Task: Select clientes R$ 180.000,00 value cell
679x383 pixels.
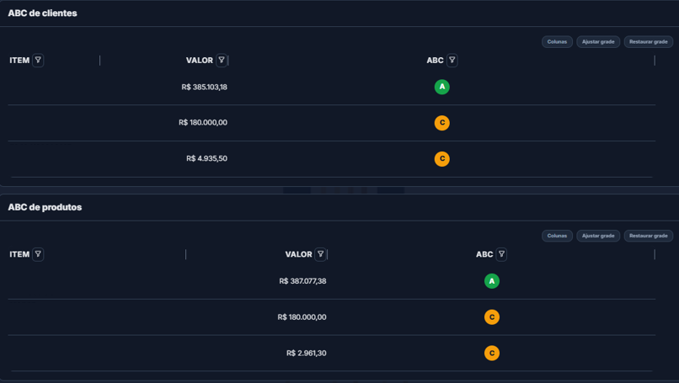Action: [203, 122]
